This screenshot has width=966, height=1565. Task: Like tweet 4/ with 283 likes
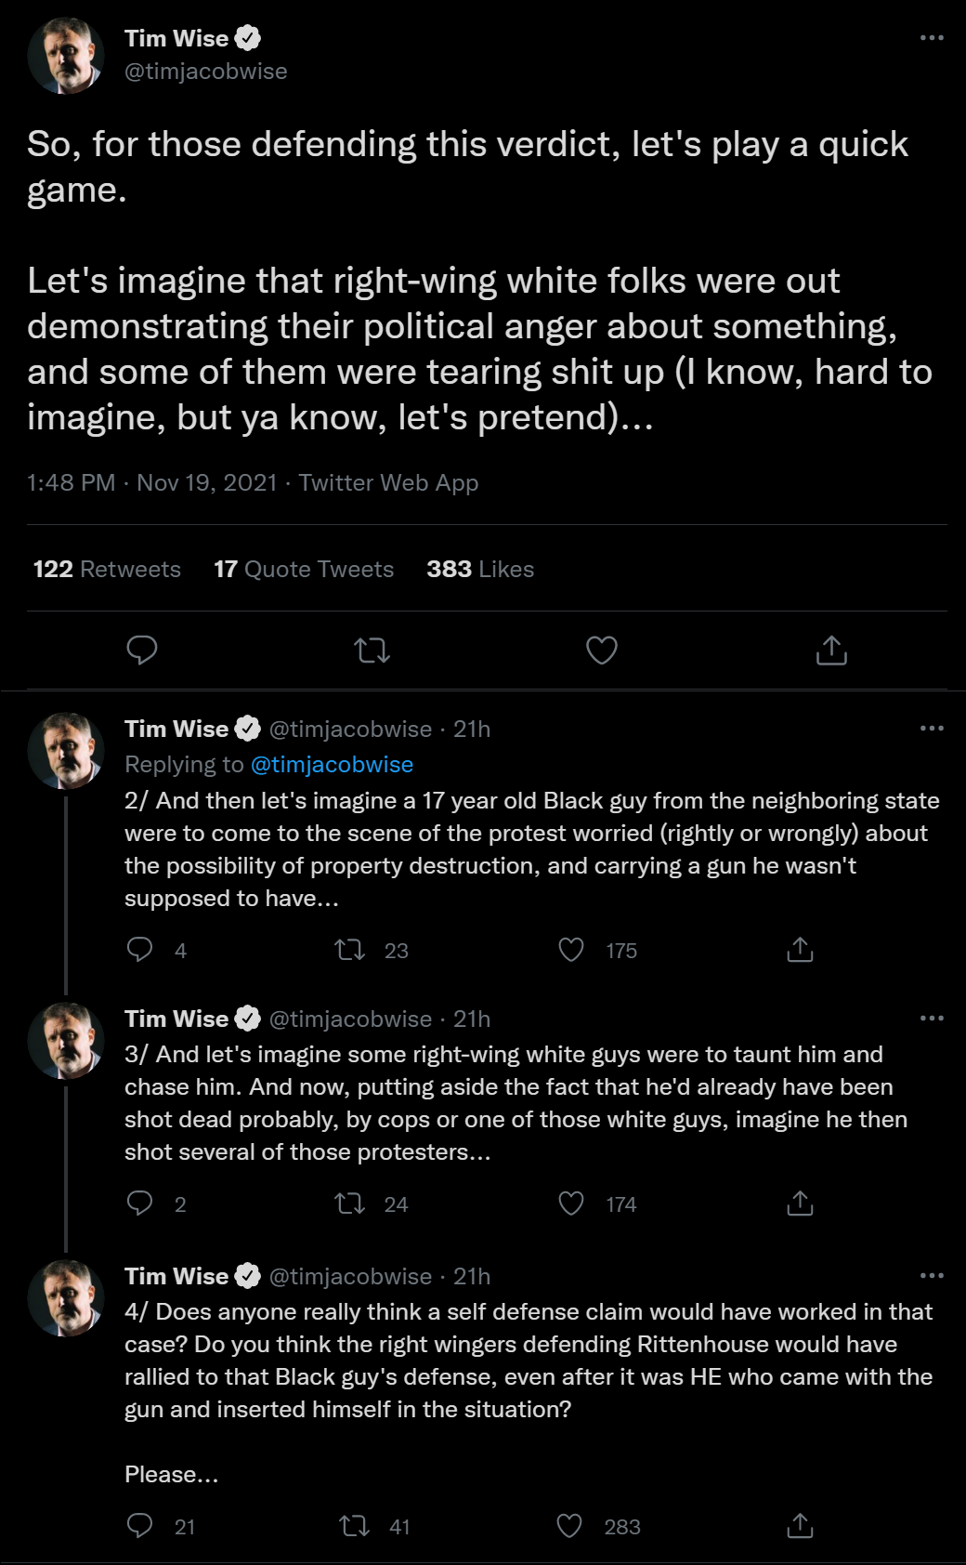click(x=569, y=1525)
